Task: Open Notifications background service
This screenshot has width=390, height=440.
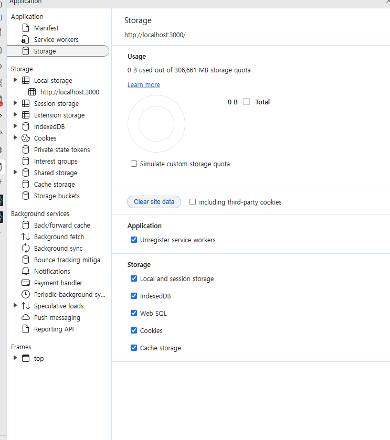Action: pyautogui.click(x=52, y=271)
